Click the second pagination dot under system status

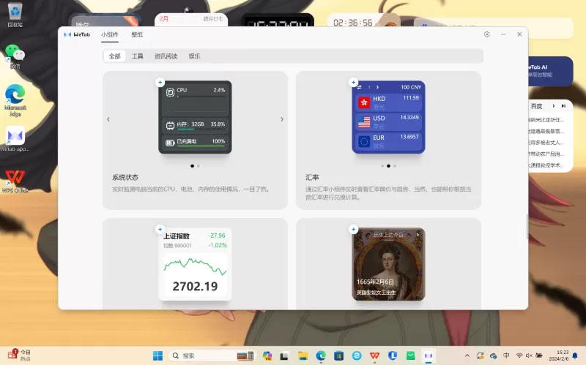point(199,166)
